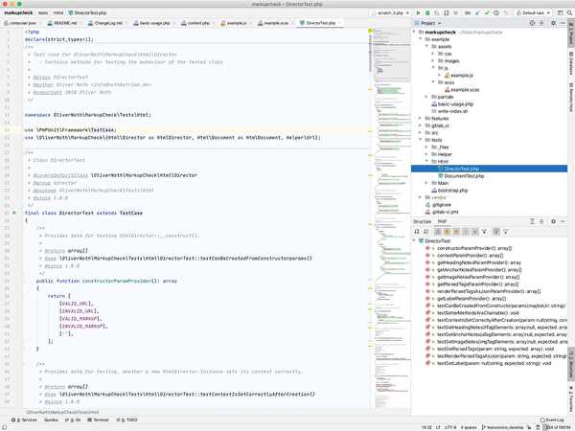Image resolution: width=575 pixels, height=431 pixels.
Task: Collapse all nodes in the Structure panel
Action: [541, 221]
